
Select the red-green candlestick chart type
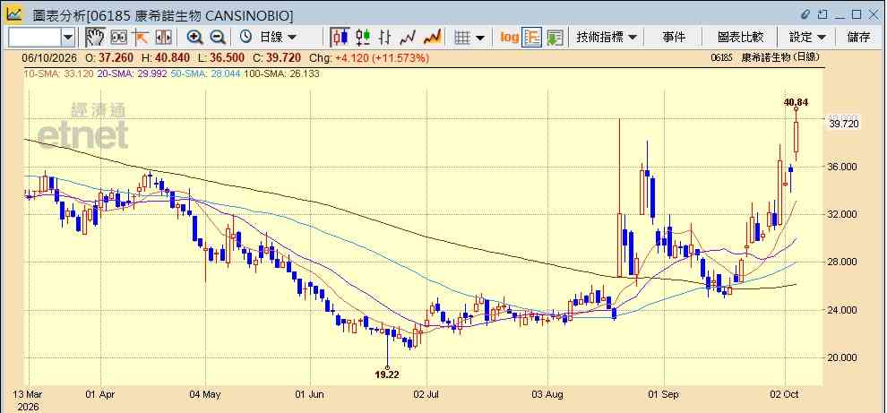tap(363, 38)
